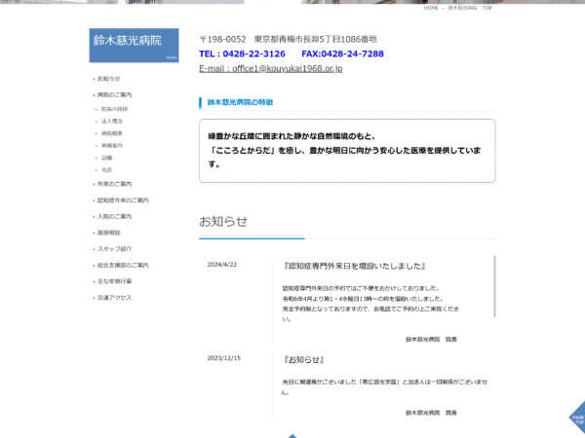Screen dimensions: 585x438
Task: Open the お知らせ sidebar link
Action: (x=108, y=79)
